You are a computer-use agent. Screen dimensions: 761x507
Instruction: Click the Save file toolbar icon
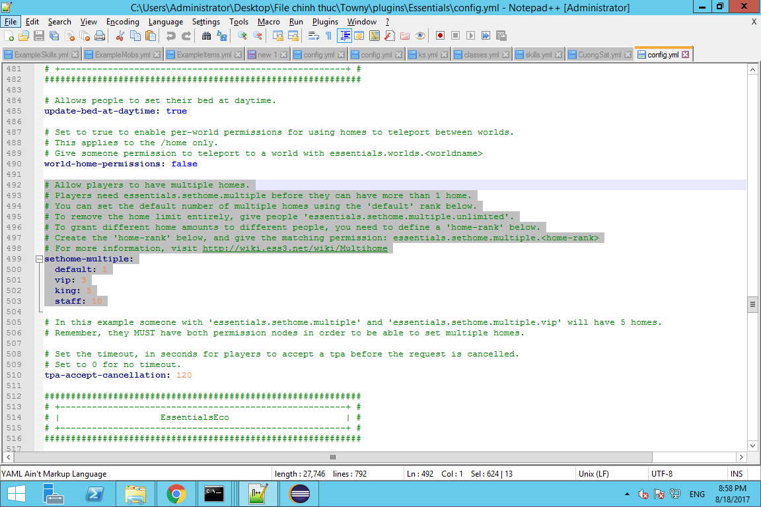[38, 36]
